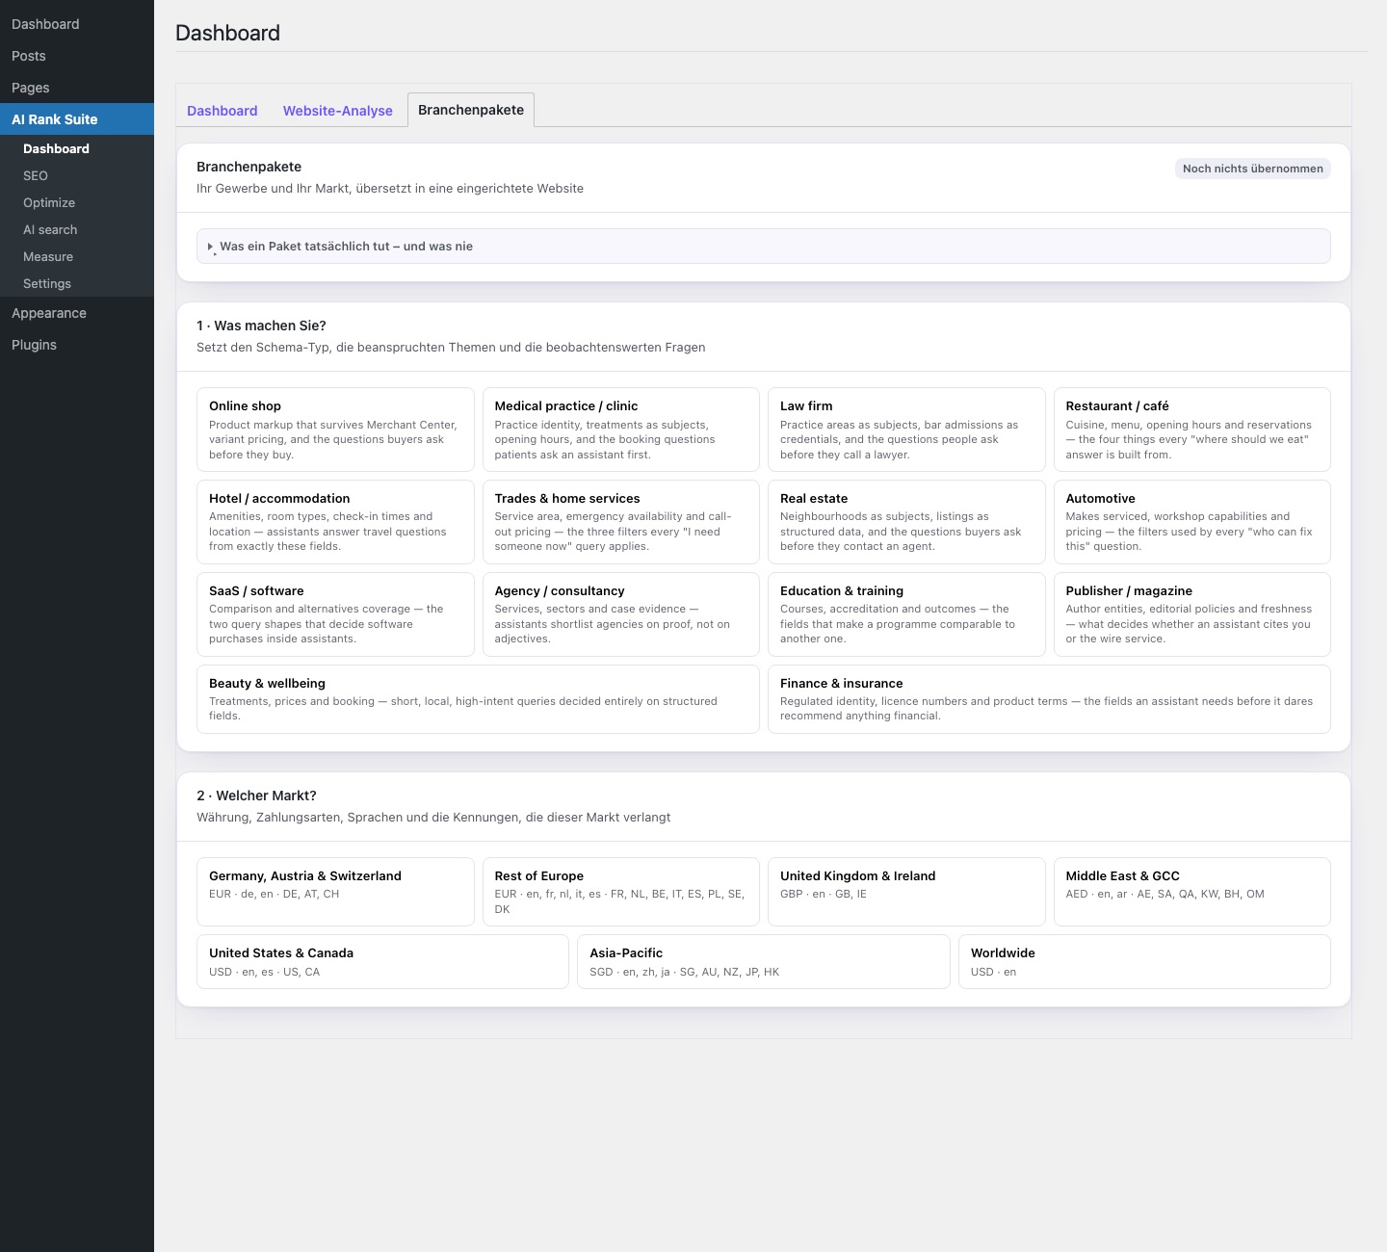Choose the Worldwide market card
The height and width of the screenshot is (1252, 1387).
(x=1144, y=961)
